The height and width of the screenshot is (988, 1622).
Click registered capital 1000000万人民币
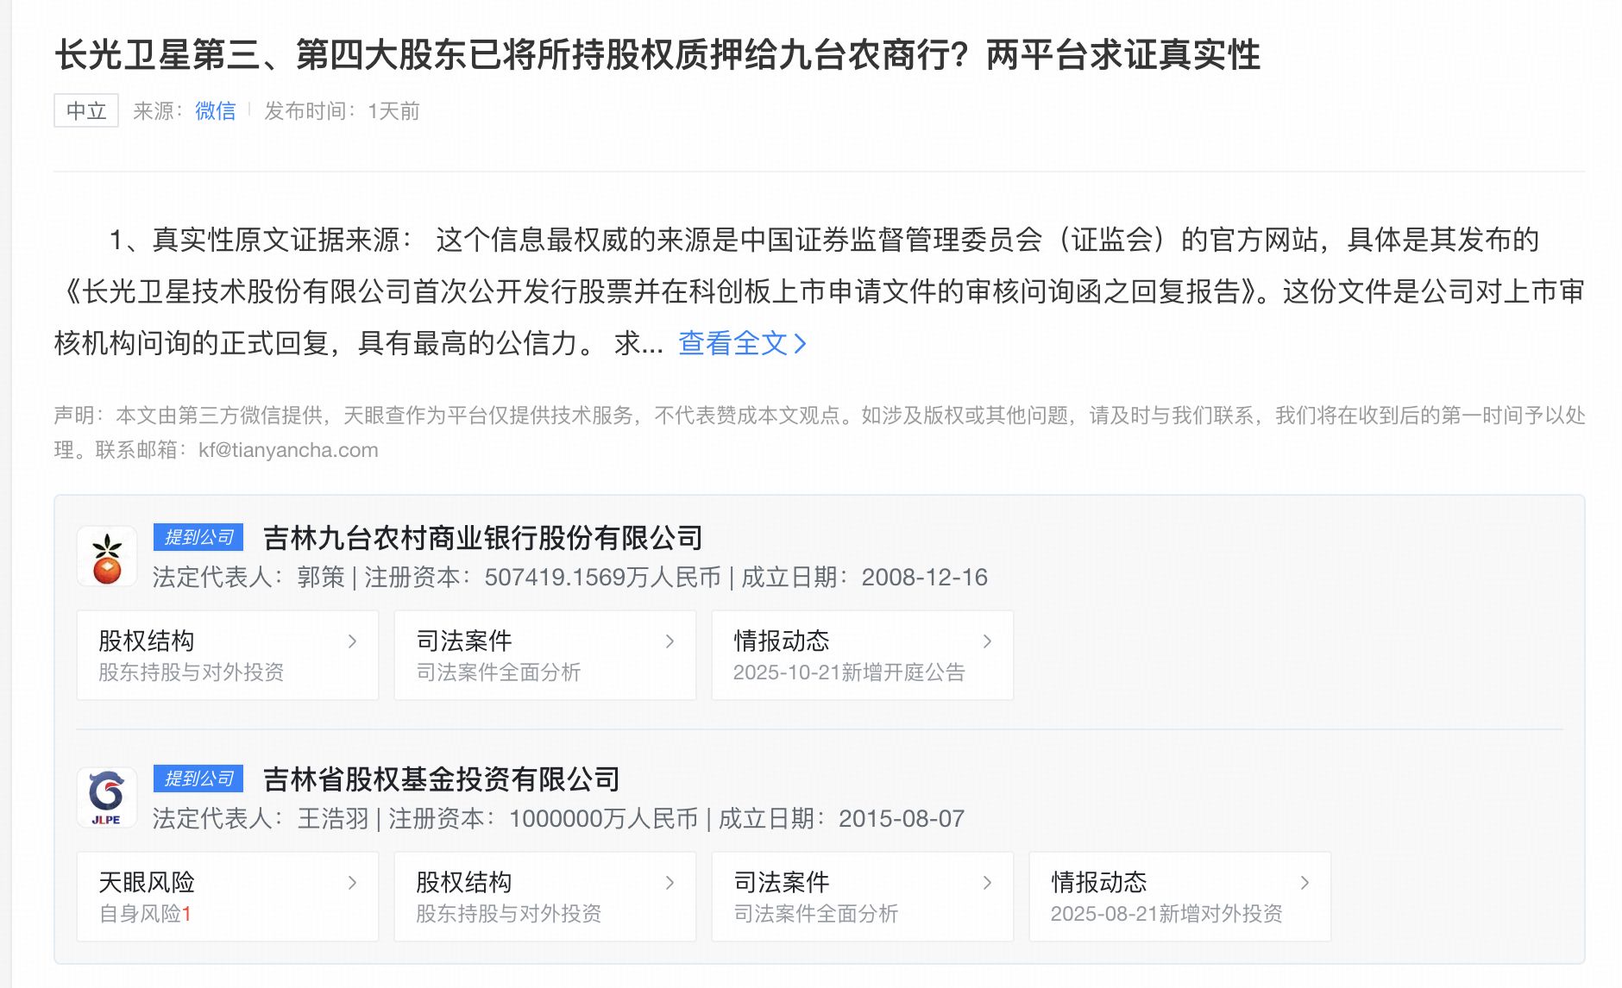603,819
